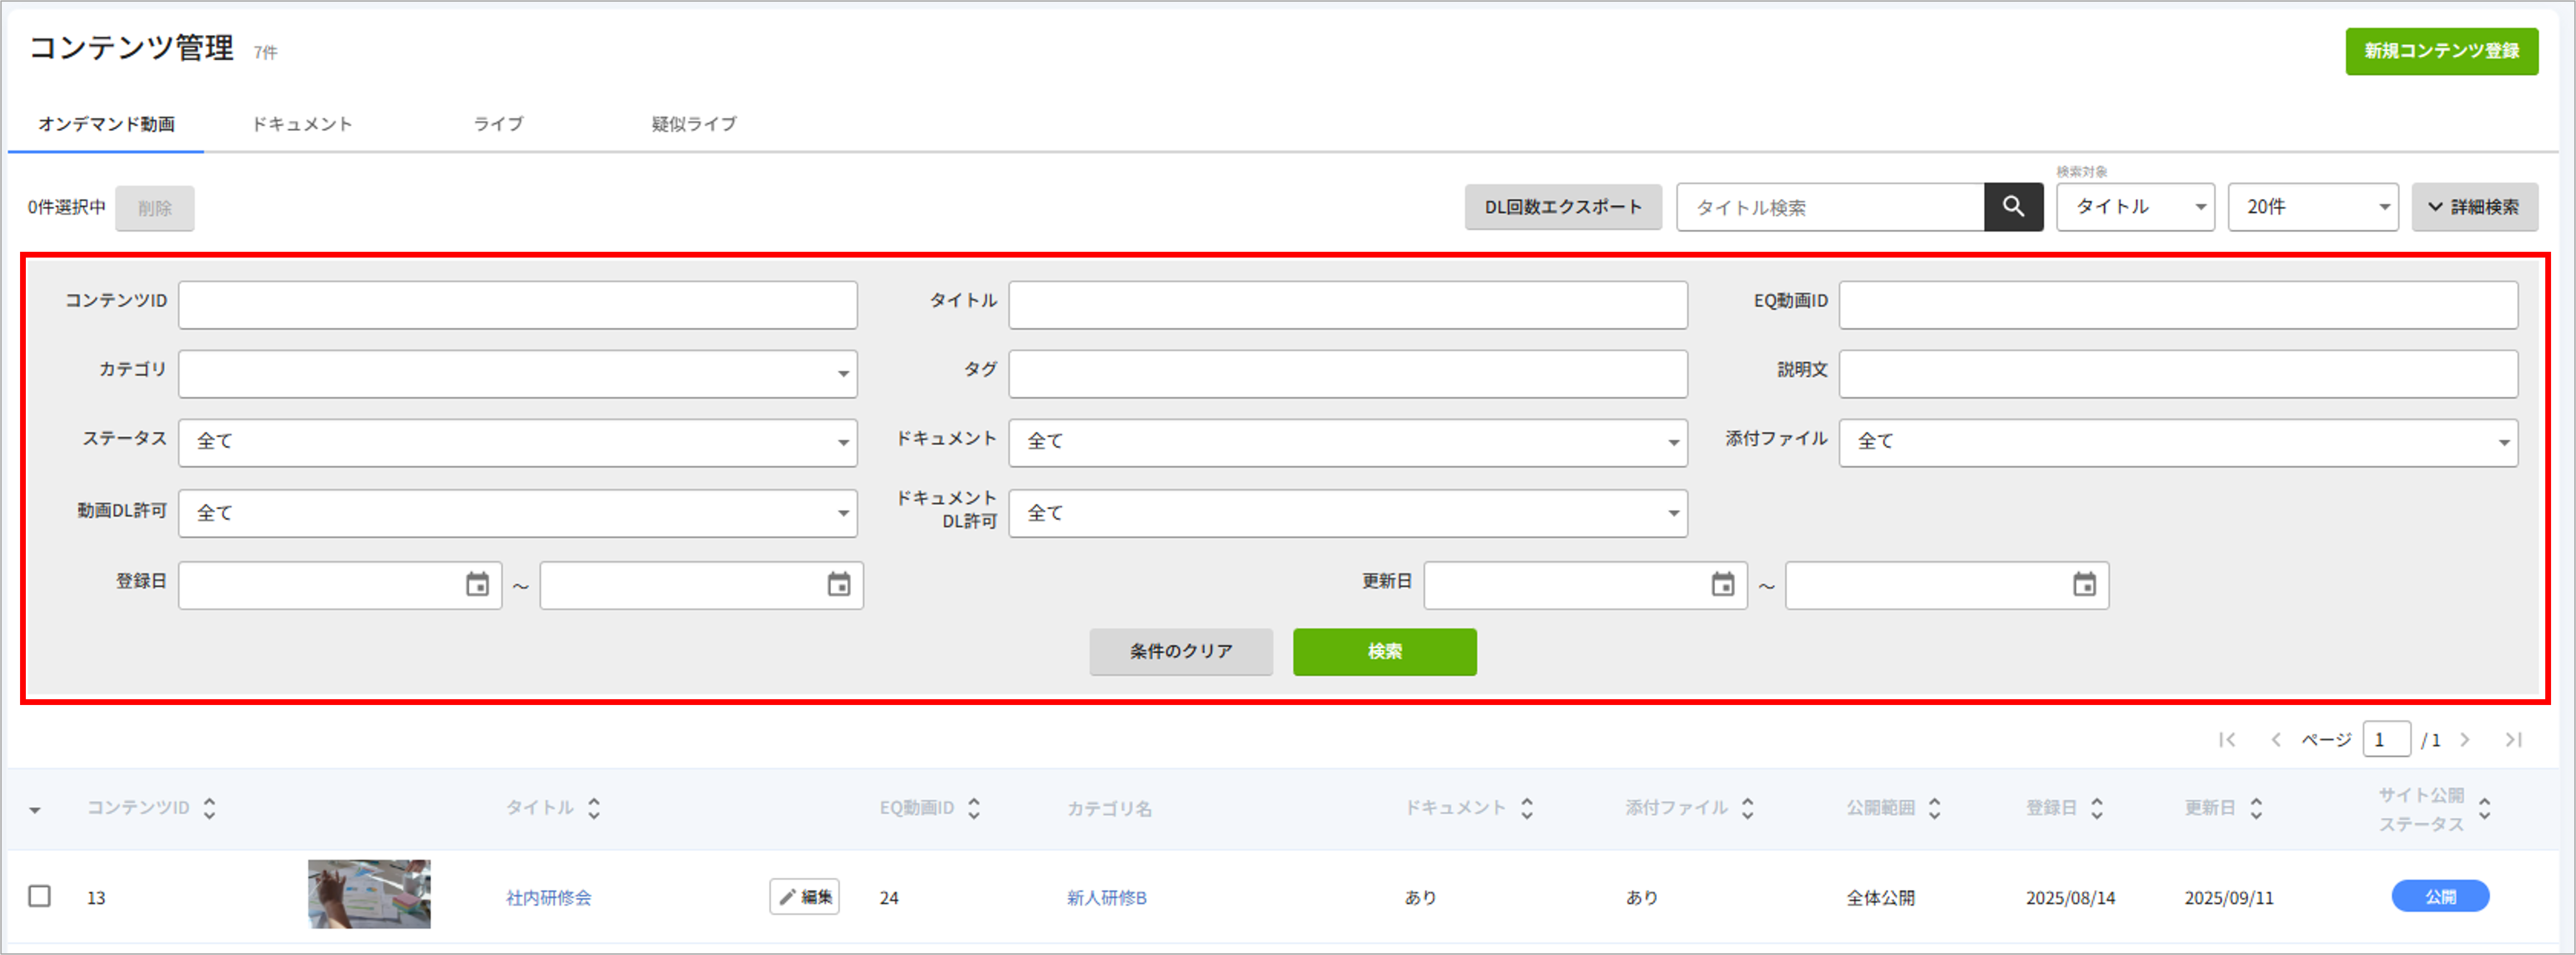Tick the checkbox for content row 13

coord(39,896)
